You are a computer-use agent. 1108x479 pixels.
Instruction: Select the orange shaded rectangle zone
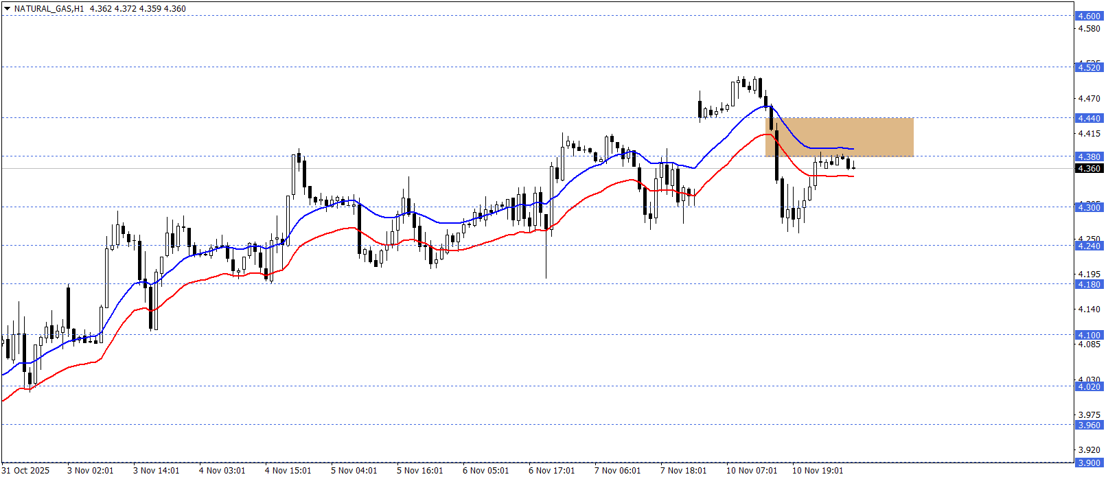tap(839, 137)
